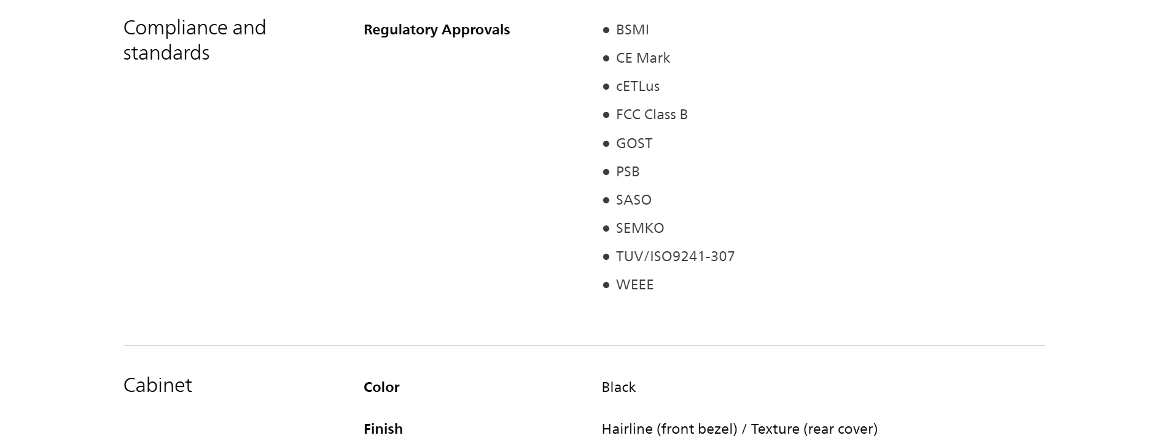This screenshot has height=446, width=1167.
Task: Click the divider line above Cabinet
Action: 583,345
